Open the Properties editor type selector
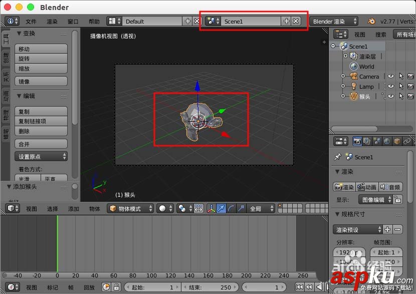The height and width of the screenshot is (294, 416). tap(341, 141)
